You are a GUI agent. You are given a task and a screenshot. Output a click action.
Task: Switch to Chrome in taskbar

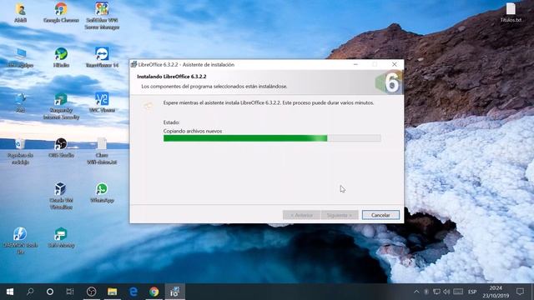pyautogui.click(x=154, y=292)
